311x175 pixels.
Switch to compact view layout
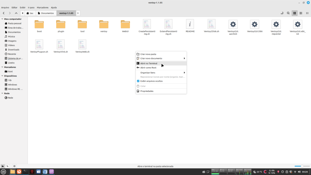coord(307,13)
